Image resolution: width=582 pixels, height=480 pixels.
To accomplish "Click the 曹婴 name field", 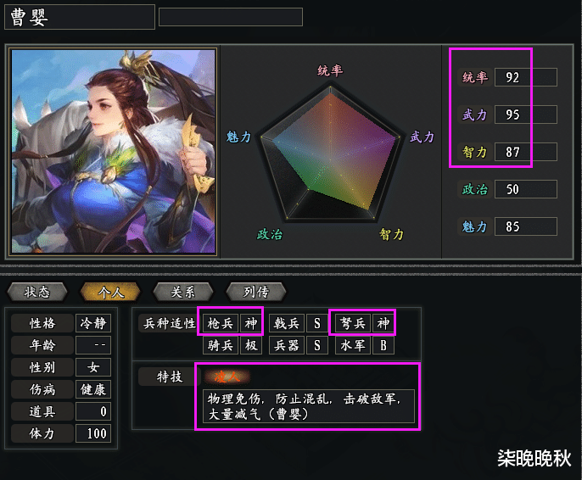I will 80,17.
